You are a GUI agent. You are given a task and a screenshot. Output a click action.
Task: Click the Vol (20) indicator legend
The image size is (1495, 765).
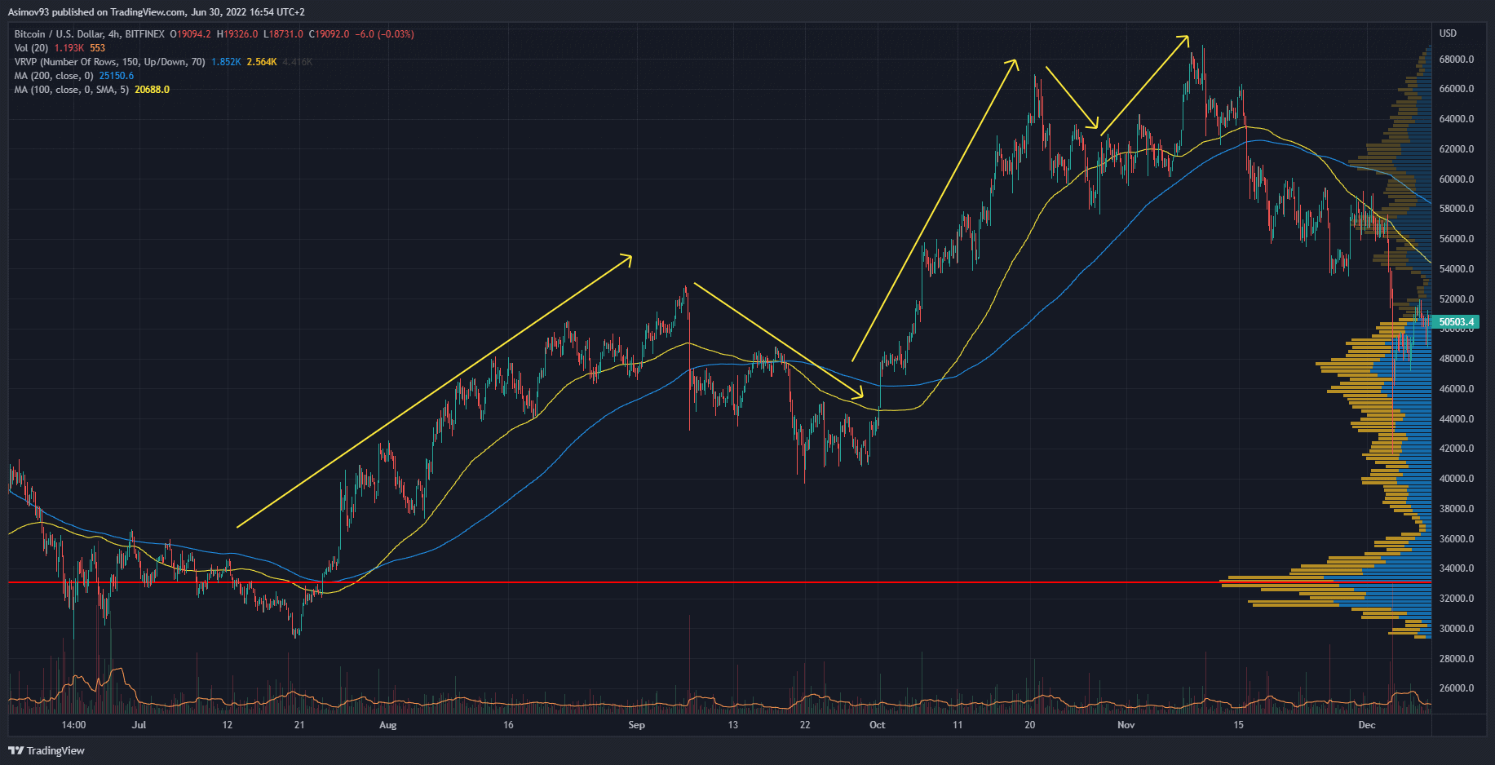[31, 48]
